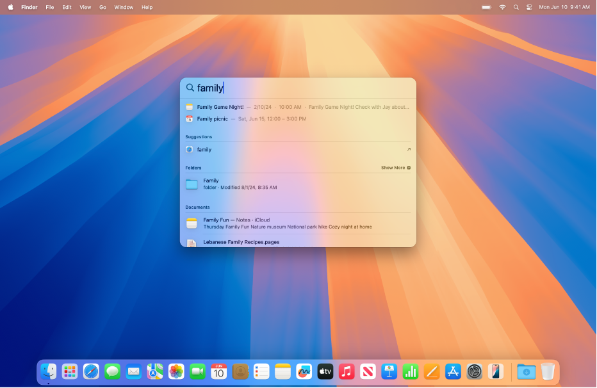The width and height of the screenshot is (597, 388).
Task: Click the arrow beside the family web suggestion
Action: (x=408, y=149)
